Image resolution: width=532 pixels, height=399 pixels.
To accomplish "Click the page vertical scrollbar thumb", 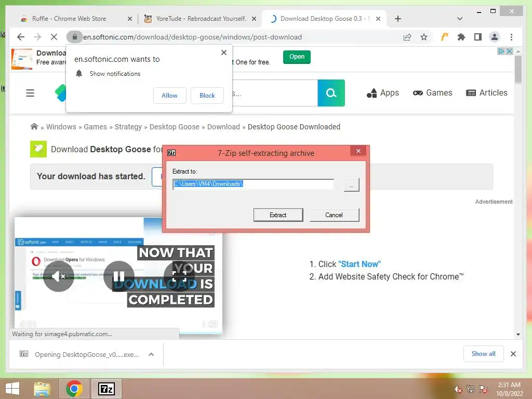I will pyautogui.click(x=518, y=70).
